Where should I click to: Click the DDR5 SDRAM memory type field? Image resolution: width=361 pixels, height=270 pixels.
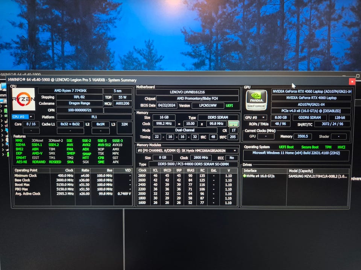pyautogui.click(x=218, y=117)
